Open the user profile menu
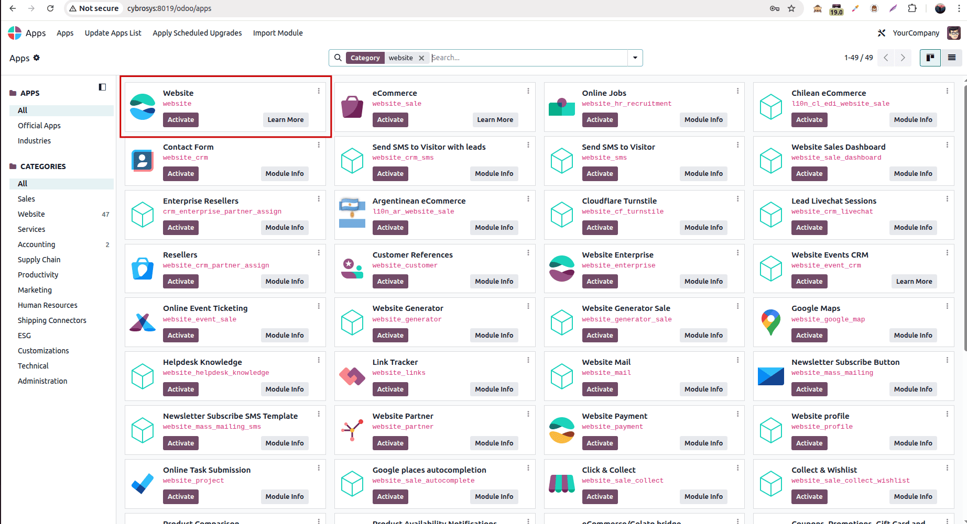 [x=955, y=32]
